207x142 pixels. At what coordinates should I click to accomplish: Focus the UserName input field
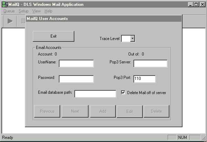76,63
